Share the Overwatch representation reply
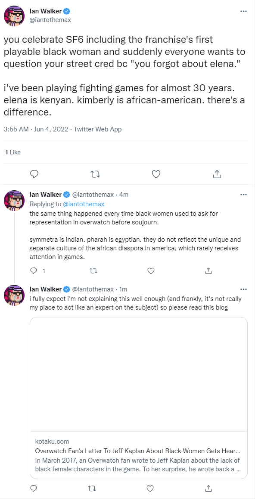The height and width of the screenshot is (499, 255). [x=208, y=271]
